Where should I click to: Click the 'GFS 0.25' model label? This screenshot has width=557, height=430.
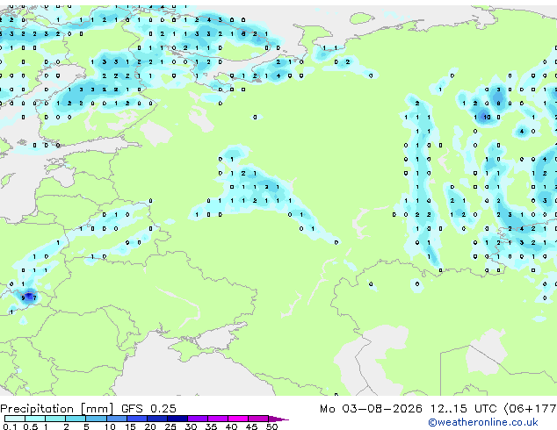click(x=148, y=409)
